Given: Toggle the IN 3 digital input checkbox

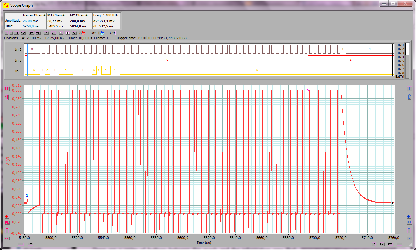Looking at the screenshot, I should point(407,53).
